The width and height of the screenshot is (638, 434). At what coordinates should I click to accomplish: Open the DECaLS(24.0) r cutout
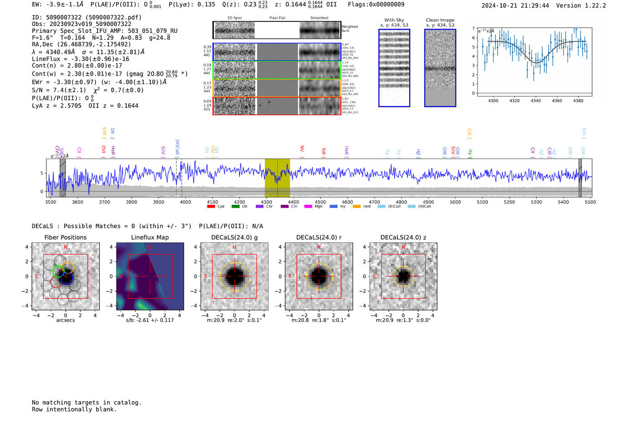point(319,276)
